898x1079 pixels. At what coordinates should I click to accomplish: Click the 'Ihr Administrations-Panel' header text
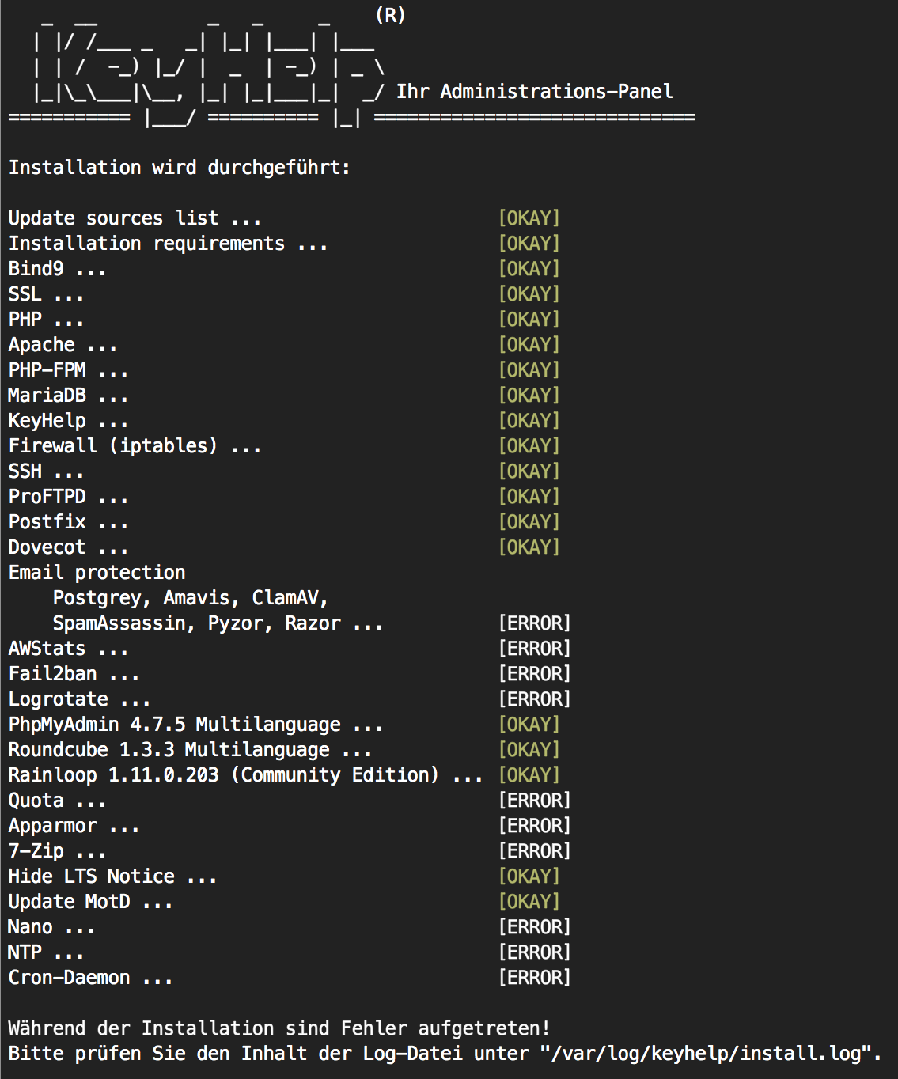pos(534,92)
